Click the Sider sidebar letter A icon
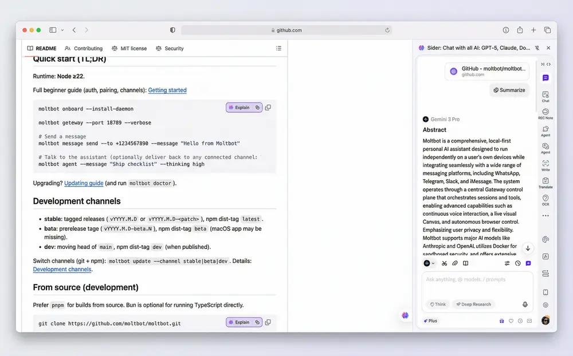The image size is (573, 356). click(x=545, y=256)
